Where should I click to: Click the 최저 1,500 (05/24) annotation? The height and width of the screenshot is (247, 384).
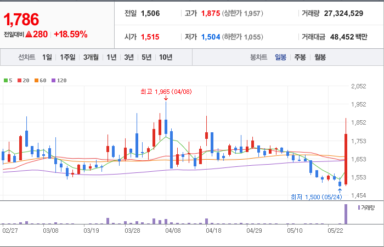(x=317, y=197)
